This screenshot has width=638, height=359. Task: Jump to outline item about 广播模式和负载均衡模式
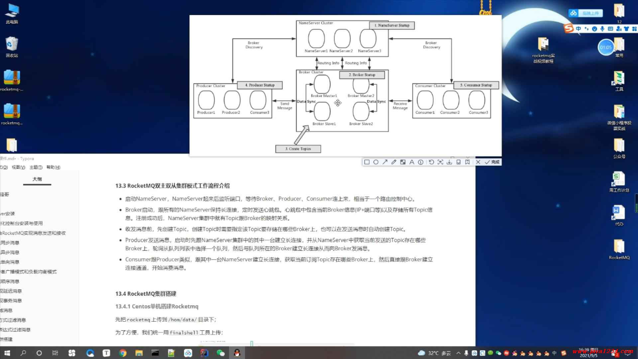[x=28, y=272]
